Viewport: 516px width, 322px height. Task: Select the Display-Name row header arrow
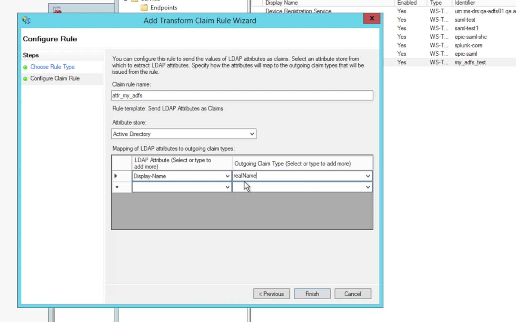click(x=116, y=176)
